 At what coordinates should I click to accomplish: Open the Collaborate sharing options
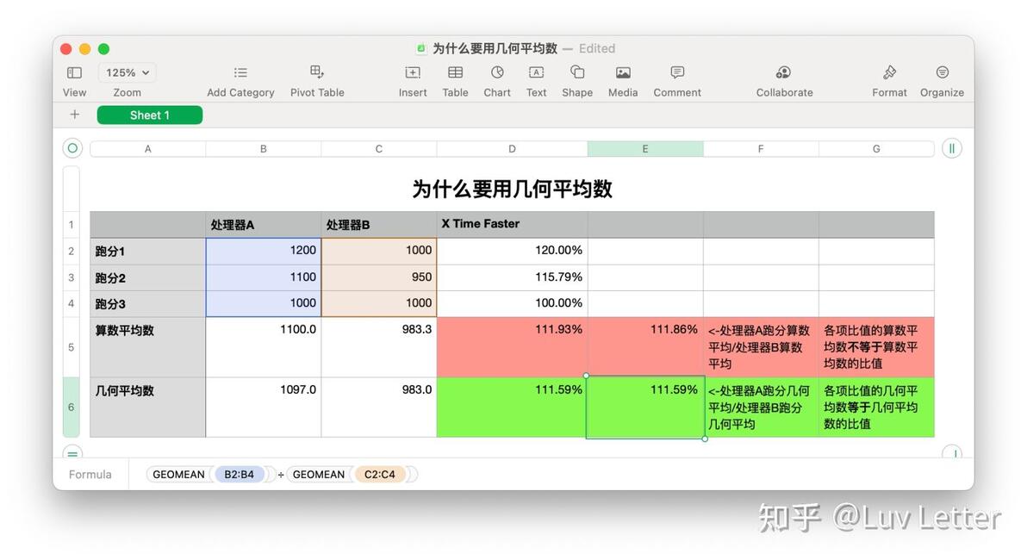coord(784,72)
